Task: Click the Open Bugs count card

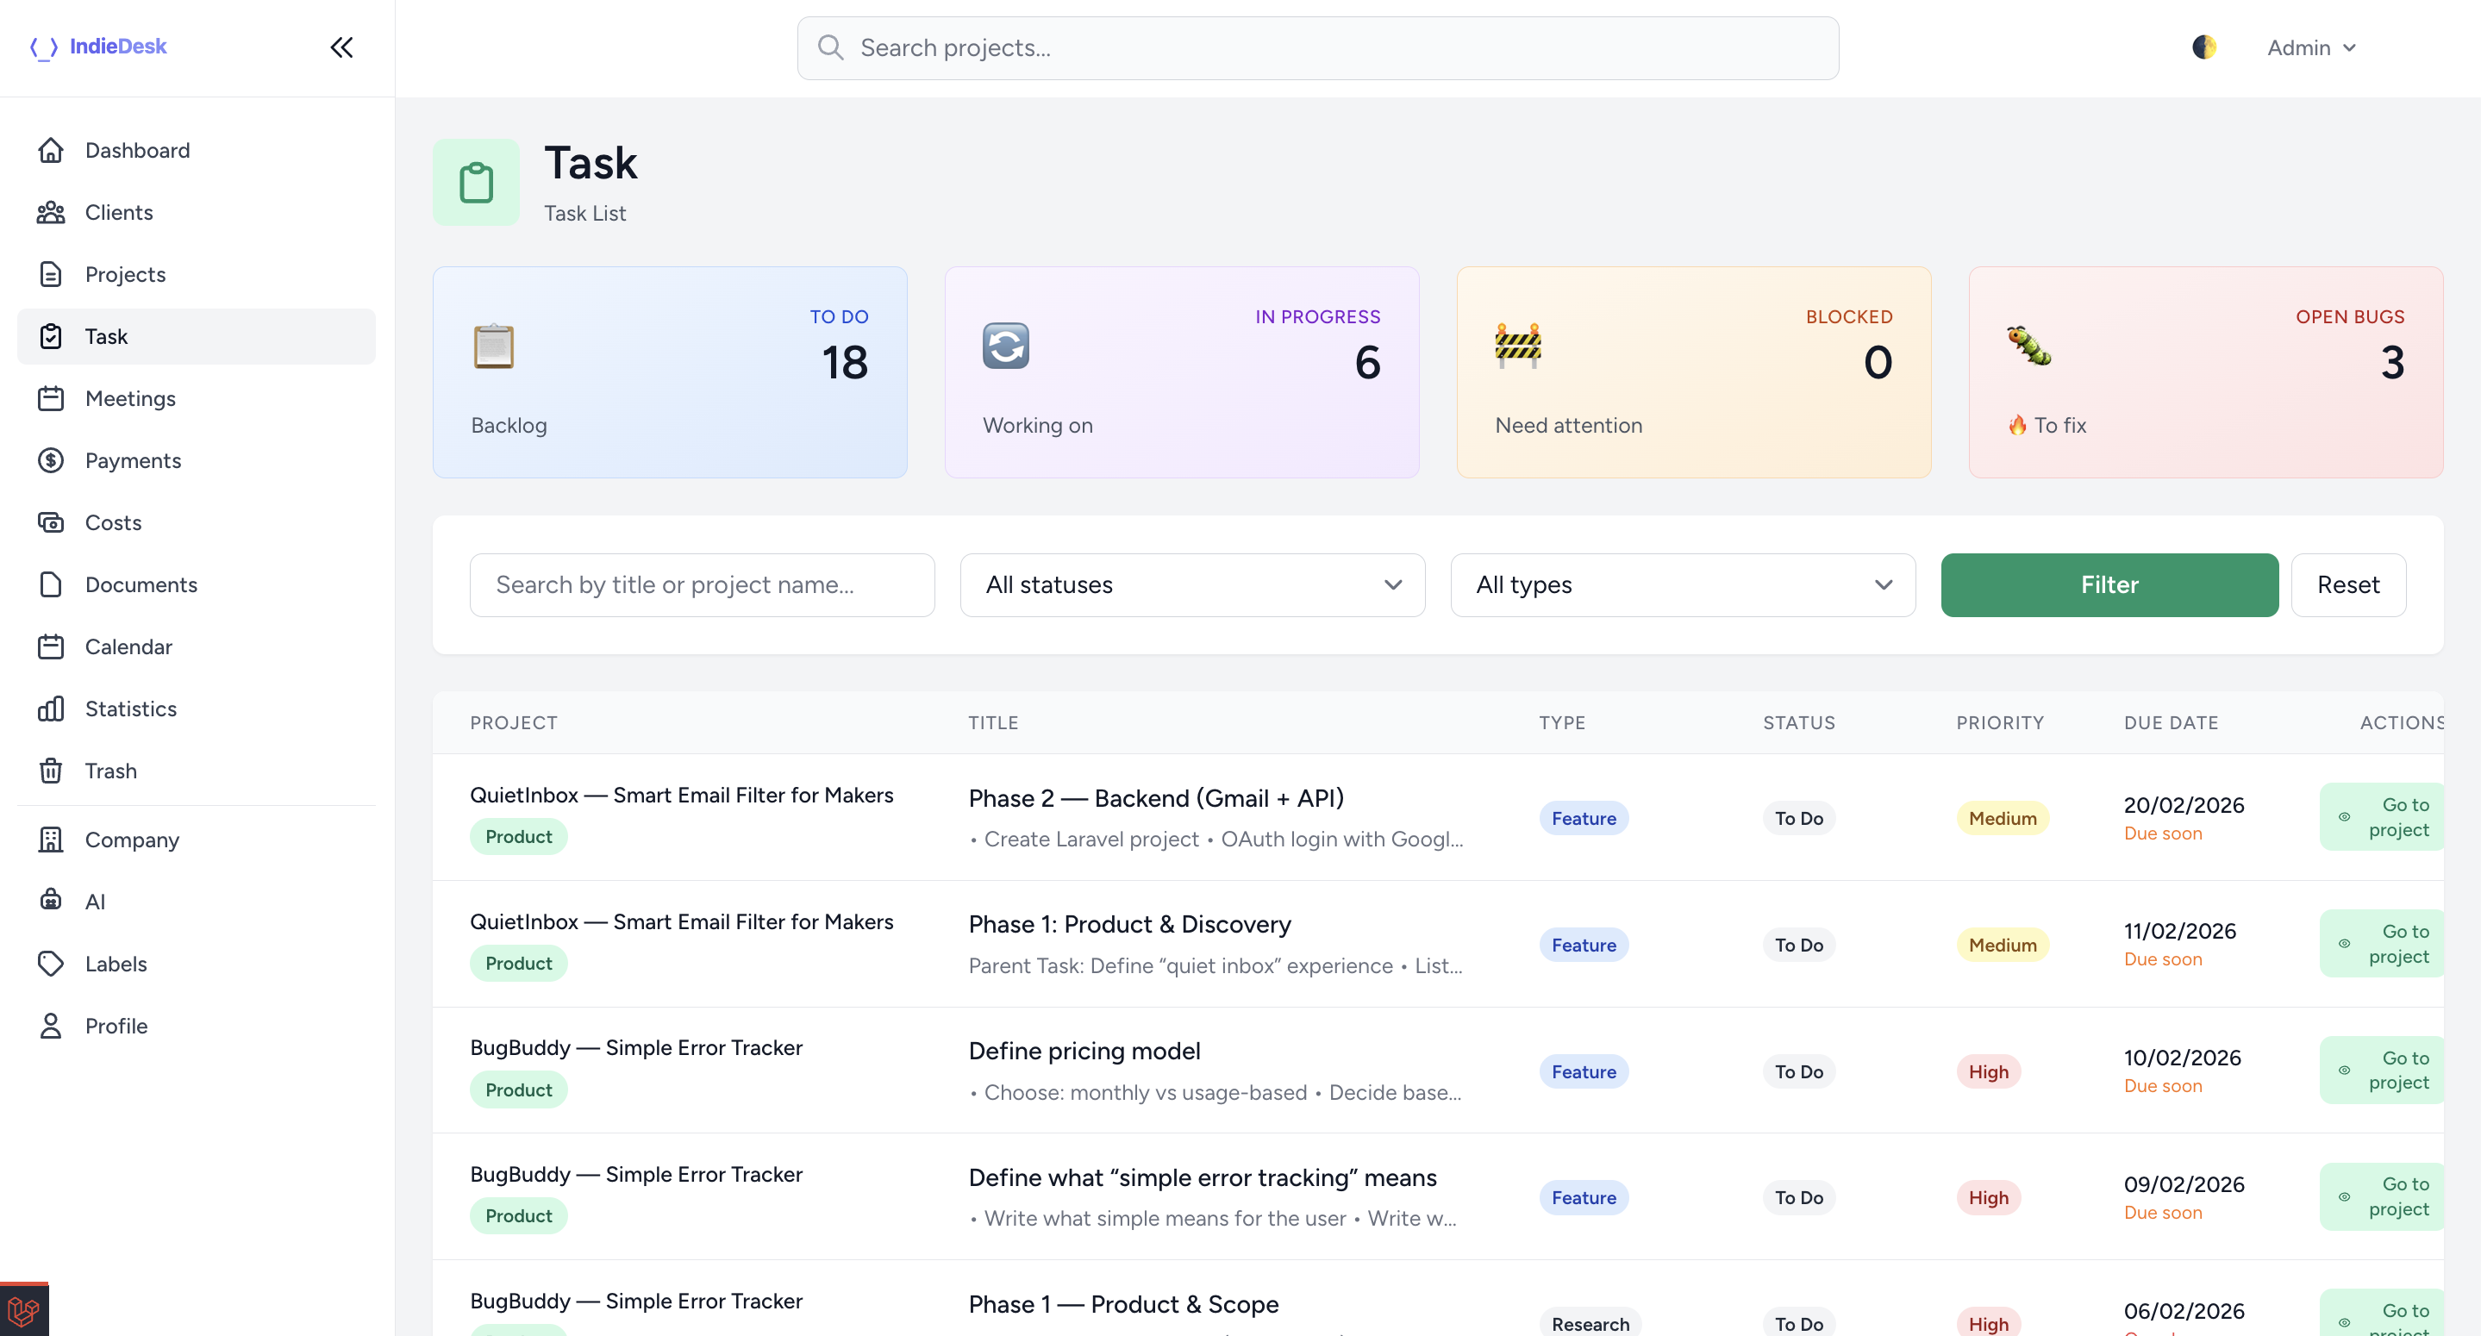Action: (x=2204, y=371)
